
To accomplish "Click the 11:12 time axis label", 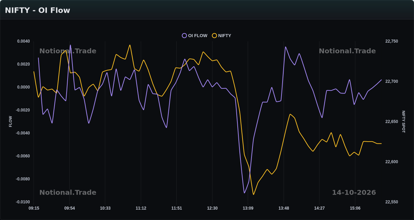I will (x=141, y=208).
